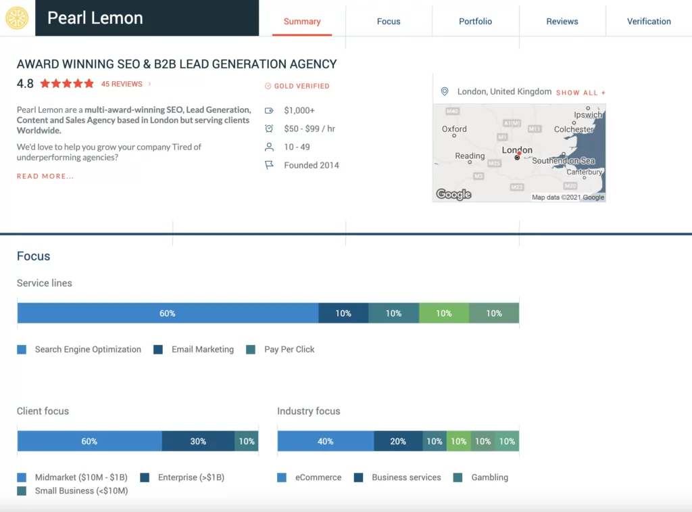Click the London marker on the map
Viewport: 692px width, 512px height.
(x=518, y=156)
